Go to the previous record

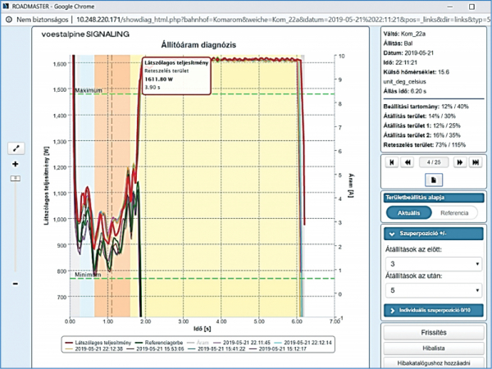(x=408, y=162)
